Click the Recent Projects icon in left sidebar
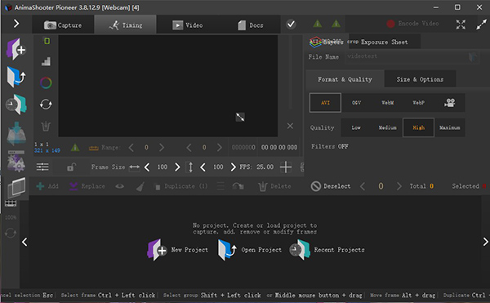Viewport: 490px width, 303px height. (x=16, y=105)
